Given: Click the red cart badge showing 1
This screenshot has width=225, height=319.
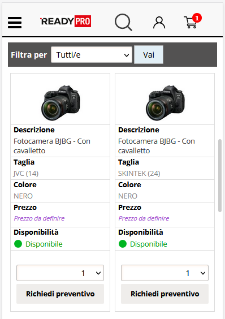Looking at the screenshot, I should coord(197,18).
